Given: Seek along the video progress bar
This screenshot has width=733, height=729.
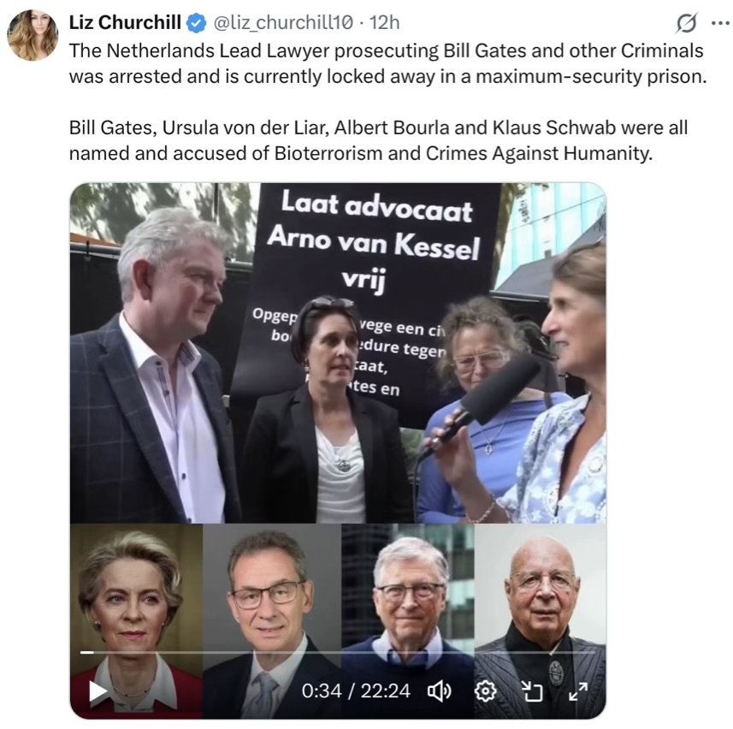Looking at the screenshot, I should point(338,652).
